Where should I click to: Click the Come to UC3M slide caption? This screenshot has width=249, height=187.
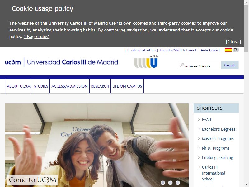coord(33,180)
